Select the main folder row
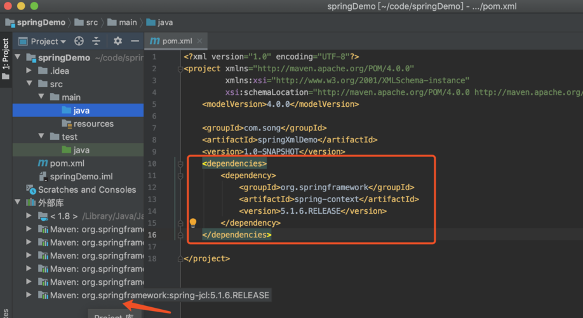 (x=78, y=97)
